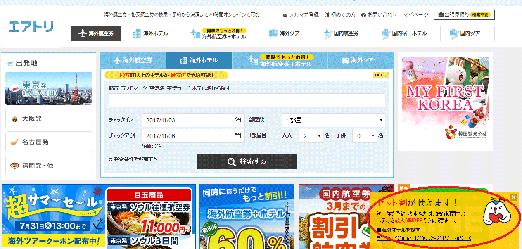Click the shrimp icon beside 名古屋発
This screenshot has width=522, height=249.
pos(15,142)
